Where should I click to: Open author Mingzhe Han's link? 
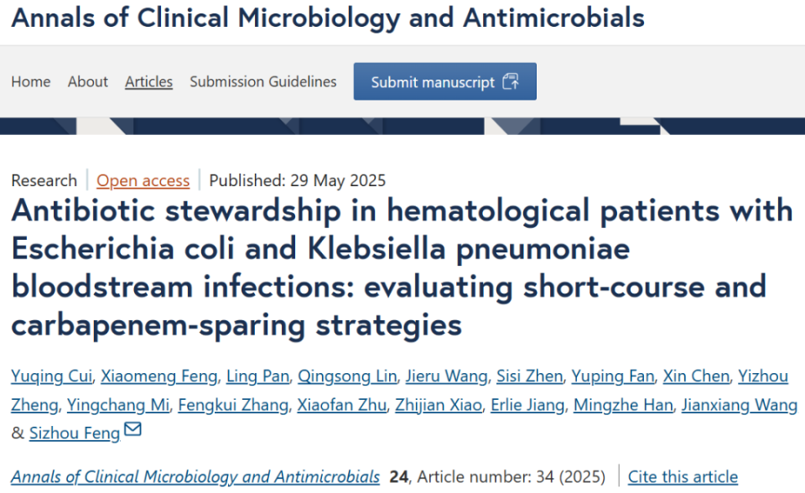[x=623, y=405]
